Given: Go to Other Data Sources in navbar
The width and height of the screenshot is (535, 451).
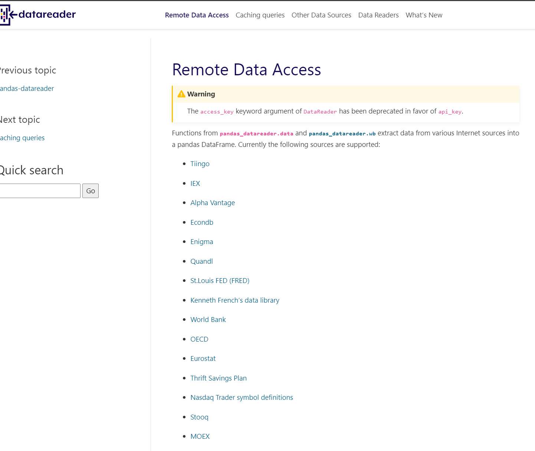Looking at the screenshot, I should tap(321, 15).
